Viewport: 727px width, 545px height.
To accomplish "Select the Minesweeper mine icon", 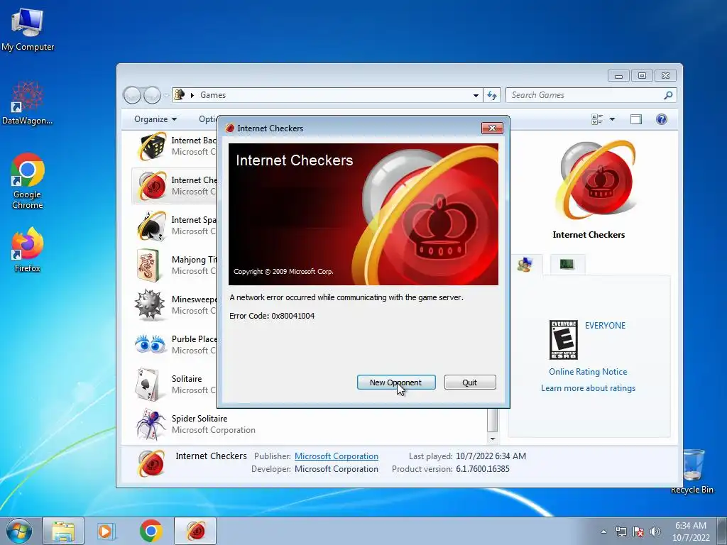I will (x=149, y=305).
